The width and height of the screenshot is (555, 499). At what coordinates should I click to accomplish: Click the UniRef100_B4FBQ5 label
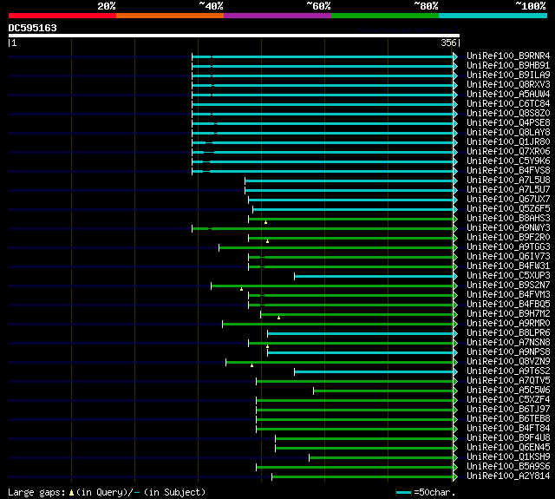pos(508,305)
